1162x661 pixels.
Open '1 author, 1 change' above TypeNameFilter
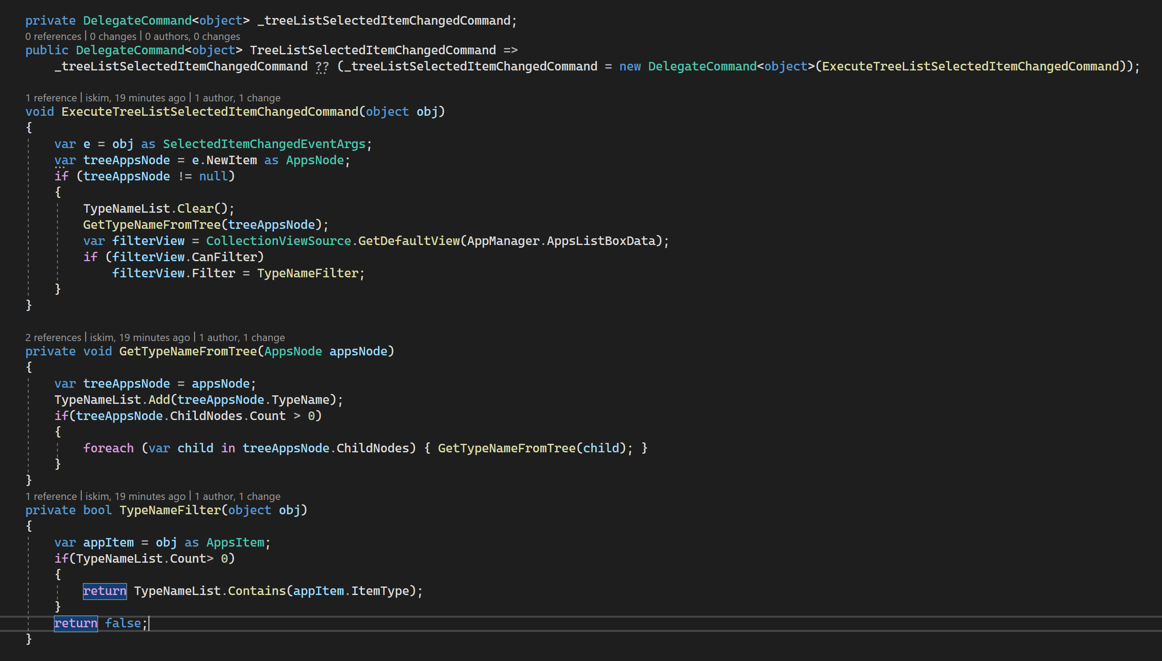(x=237, y=497)
